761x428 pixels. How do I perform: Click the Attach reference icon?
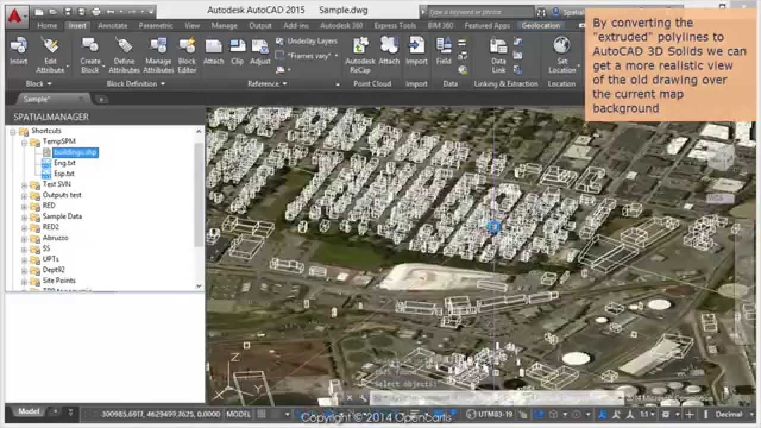(x=213, y=46)
